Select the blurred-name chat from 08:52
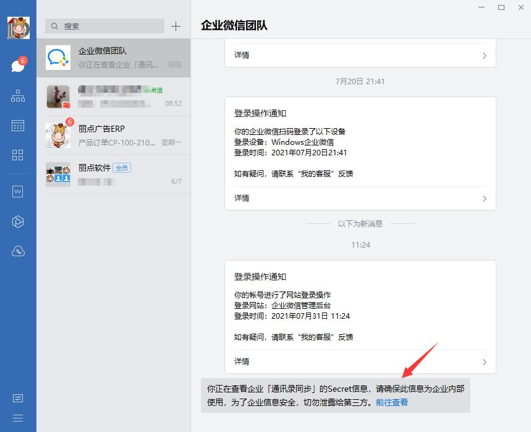 click(114, 97)
